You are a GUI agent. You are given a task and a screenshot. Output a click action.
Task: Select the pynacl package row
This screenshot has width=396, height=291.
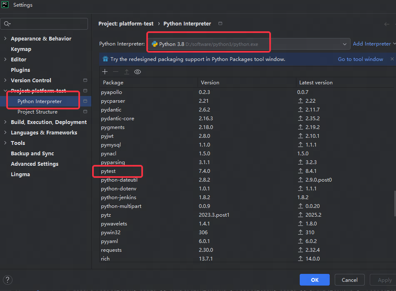(x=247, y=153)
